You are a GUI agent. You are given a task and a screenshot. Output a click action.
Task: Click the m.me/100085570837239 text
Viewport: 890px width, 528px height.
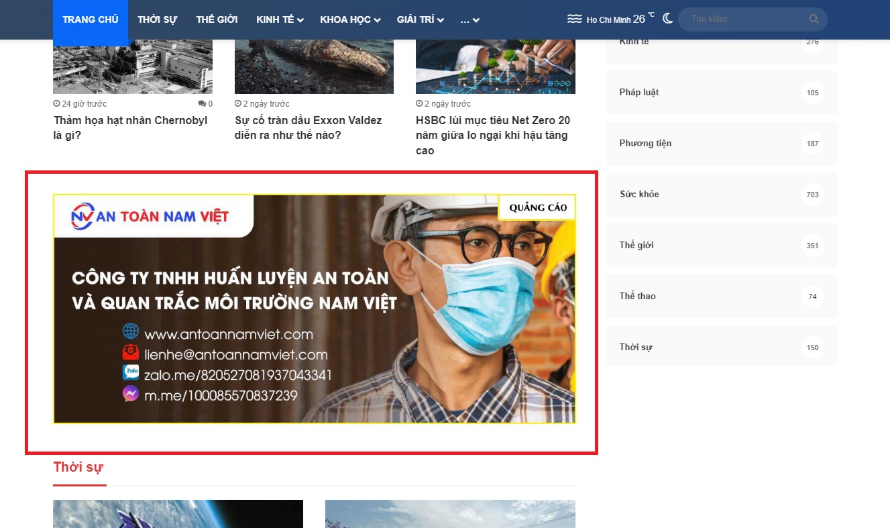click(x=221, y=396)
